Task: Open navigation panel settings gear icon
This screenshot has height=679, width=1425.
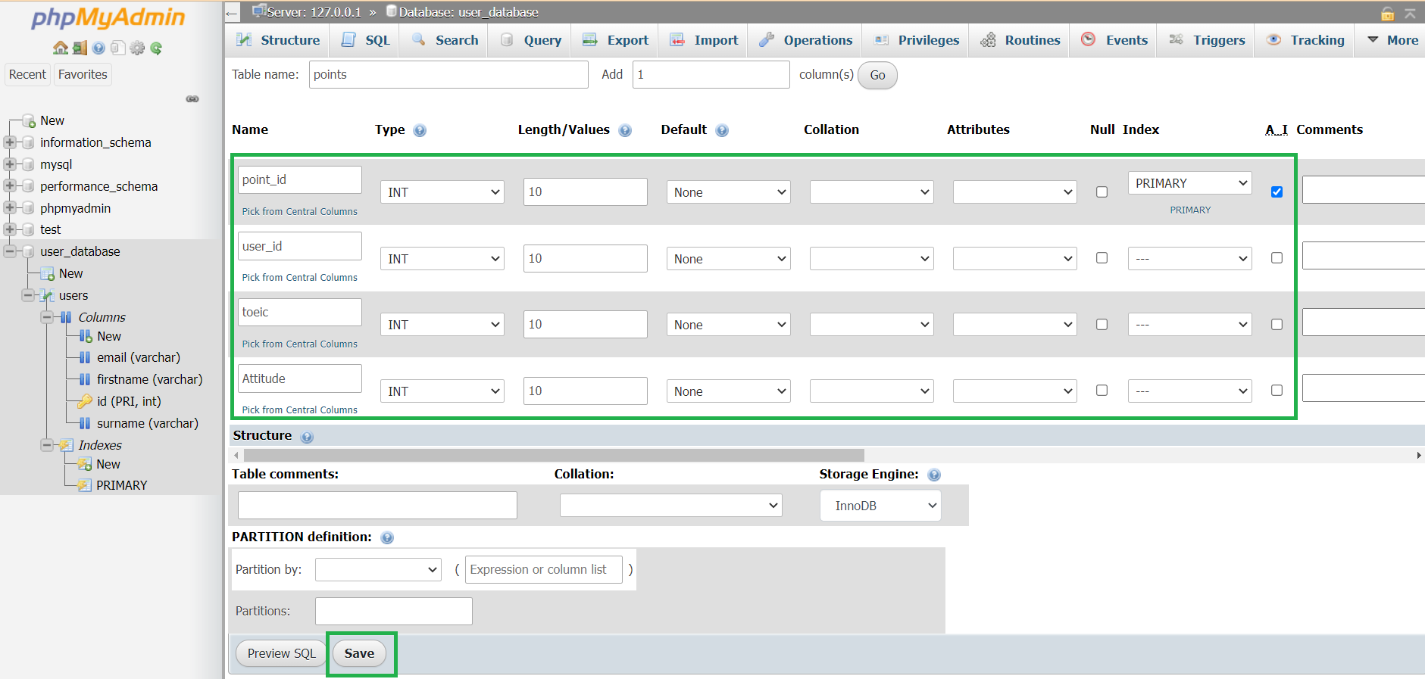Action: [137, 48]
